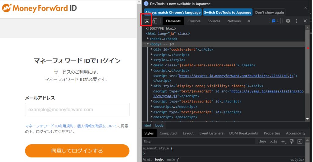This screenshot has width=313, height=162.
Task: Toggle the device toolbar icon
Action: click(155, 21)
